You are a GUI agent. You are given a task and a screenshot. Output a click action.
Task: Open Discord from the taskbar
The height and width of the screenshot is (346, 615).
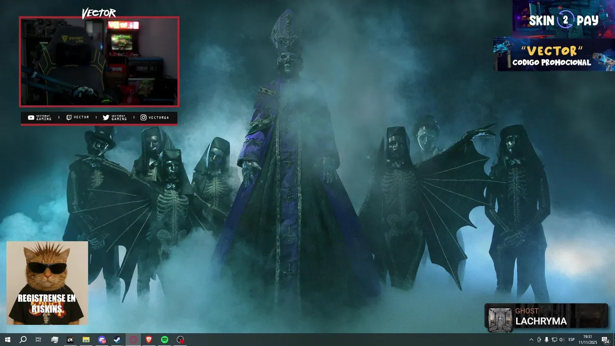pyautogui.click(x=102, y=340)
